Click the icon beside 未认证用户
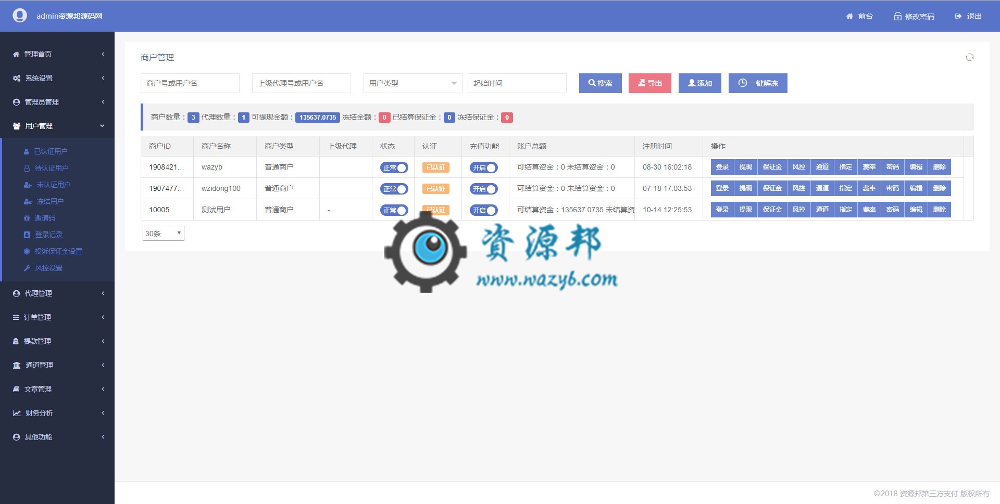This screenshot has height=504, width=1000. pos(28,185)
